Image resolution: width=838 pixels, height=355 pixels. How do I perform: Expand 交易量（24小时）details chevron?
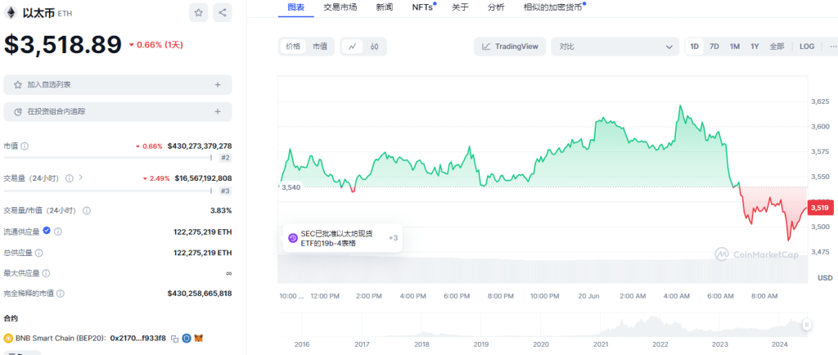80,177
